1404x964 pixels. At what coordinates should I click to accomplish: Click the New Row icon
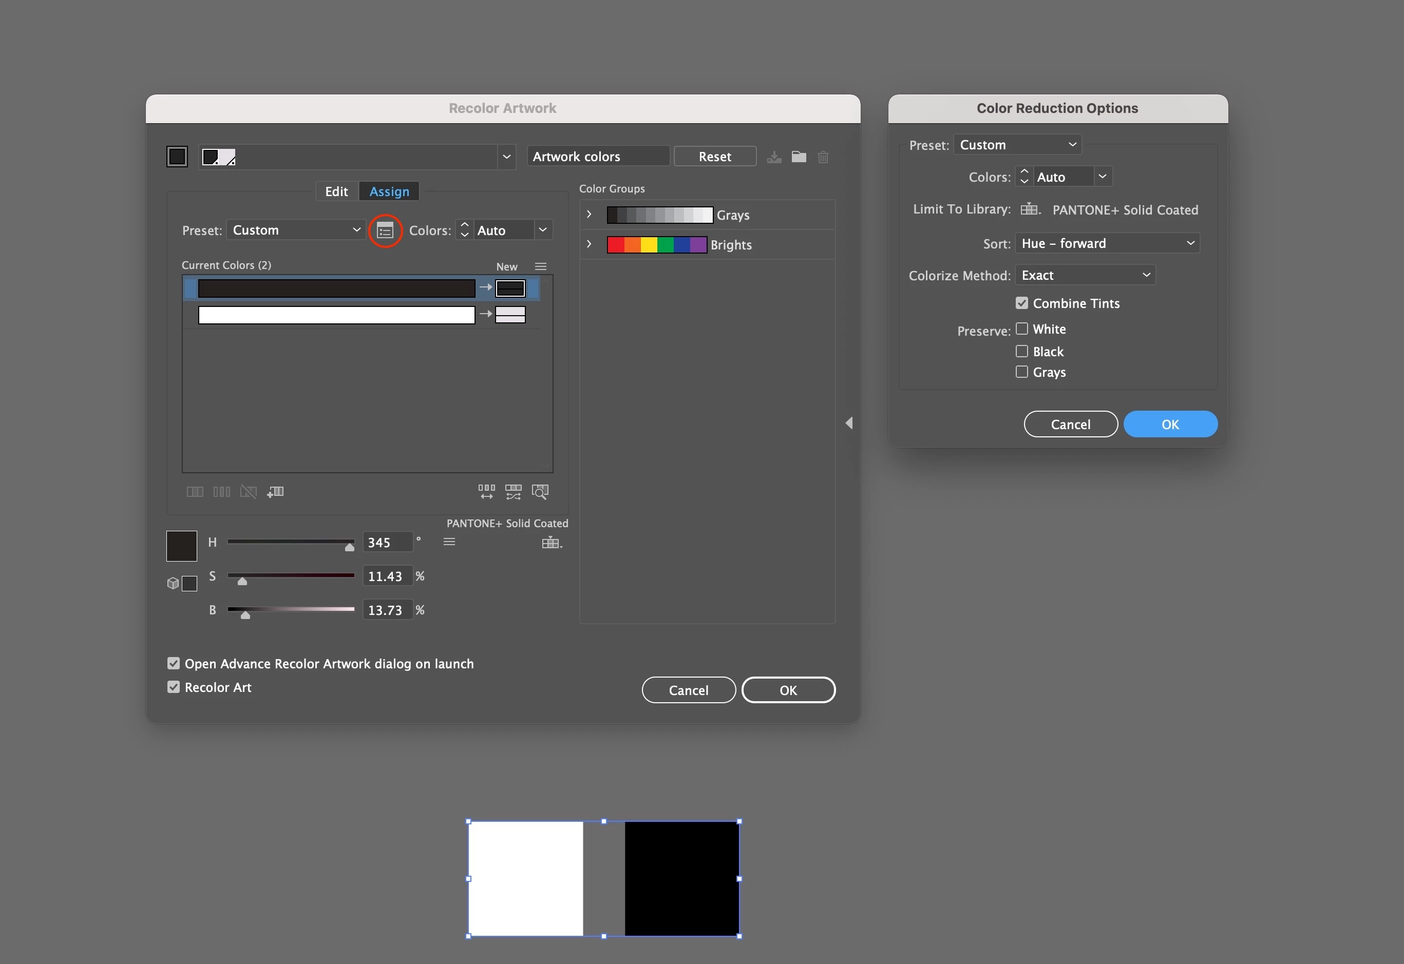point(275,492)
